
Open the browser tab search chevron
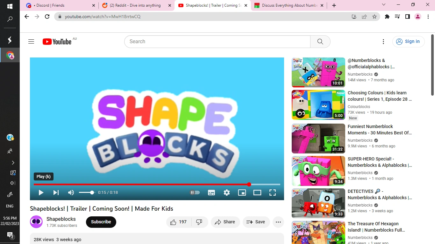[x=383, y=5]
